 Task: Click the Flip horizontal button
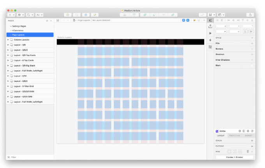point(245,31)
